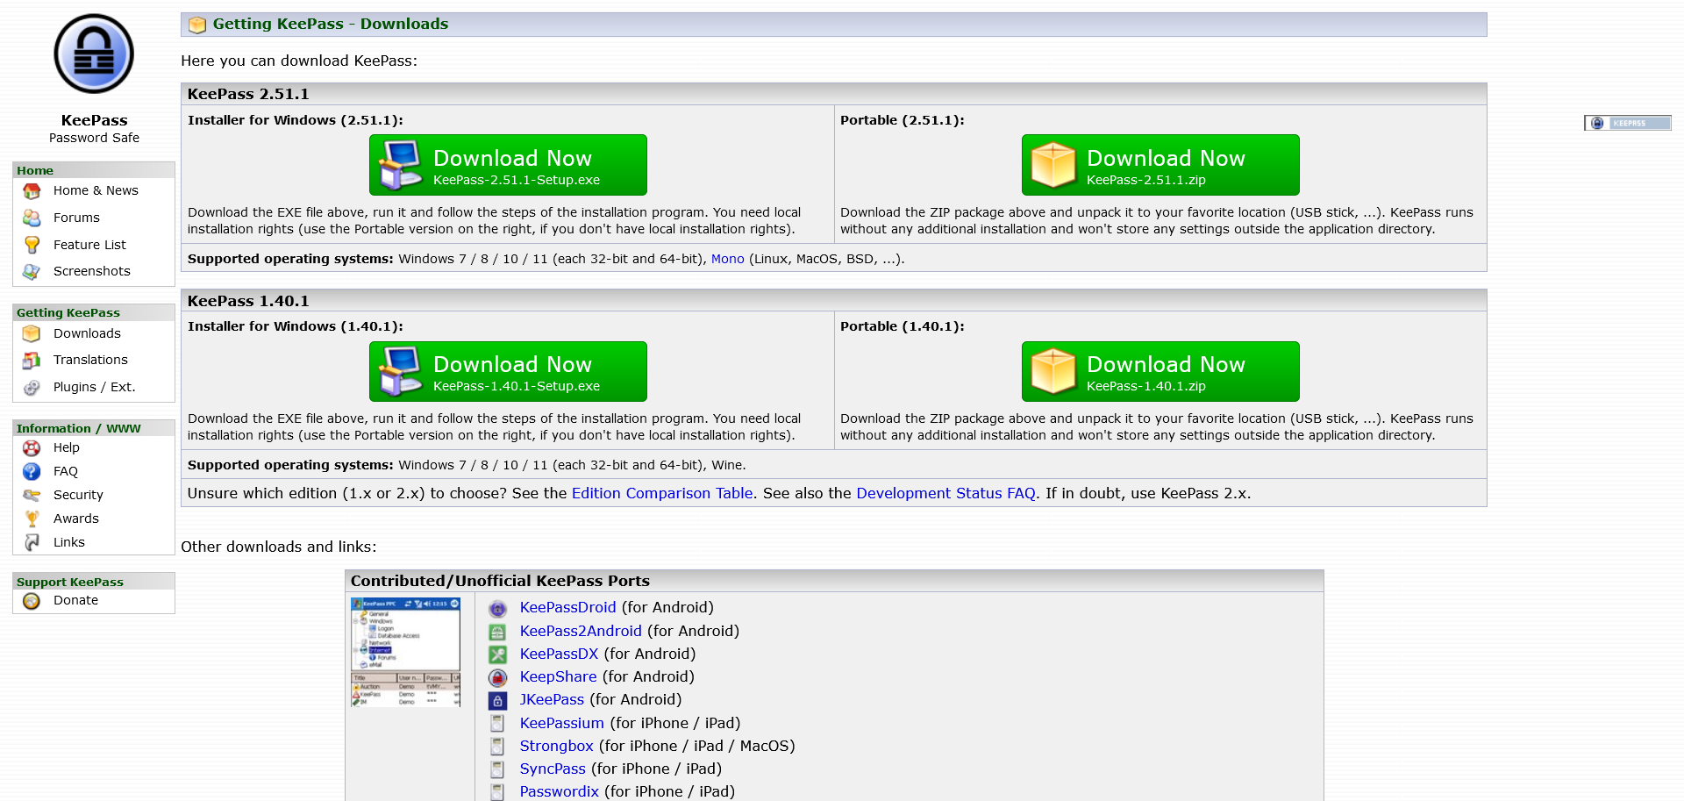Screen dimensions: 1684x801
Task: Open the Translations page from sidebar
Action: coord(90,360)
